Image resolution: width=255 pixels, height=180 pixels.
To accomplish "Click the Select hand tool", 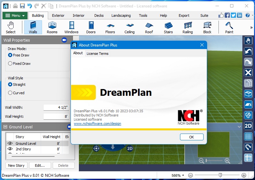I will (x=11, y=27).
